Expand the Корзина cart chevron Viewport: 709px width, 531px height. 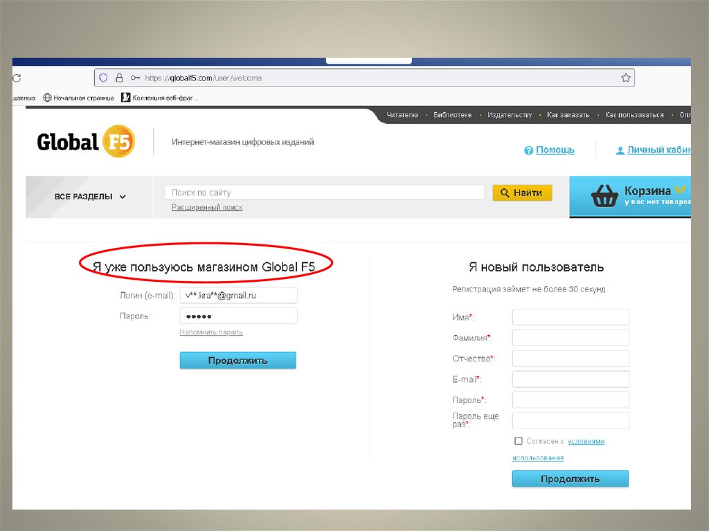pyautogui.click(x=680, y=189)
